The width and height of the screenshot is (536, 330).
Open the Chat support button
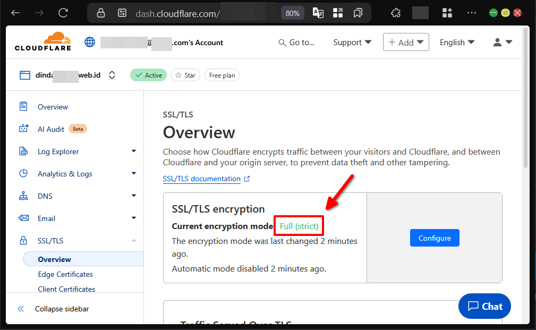point(484,306)
